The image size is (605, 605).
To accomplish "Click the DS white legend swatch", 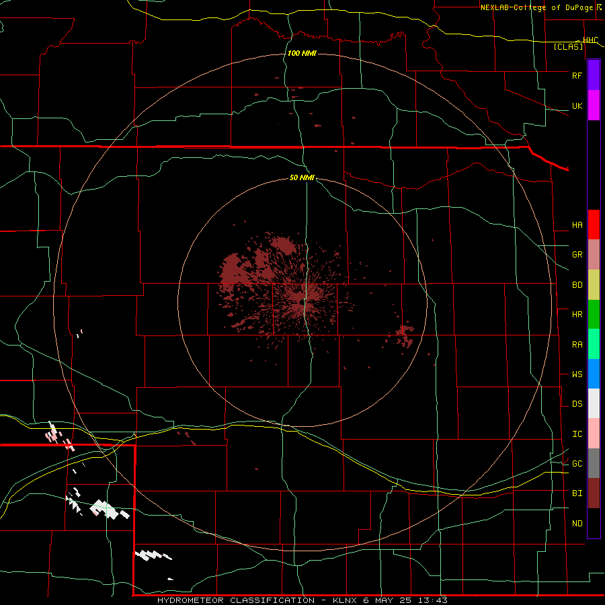I will pyautogui.click(x=594, y=403).
